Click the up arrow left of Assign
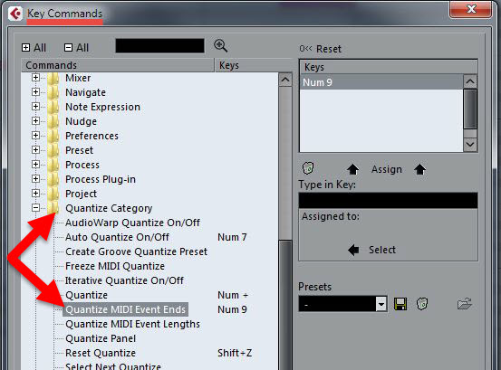Viewport: 501px width, 370px height. point(352,169)
